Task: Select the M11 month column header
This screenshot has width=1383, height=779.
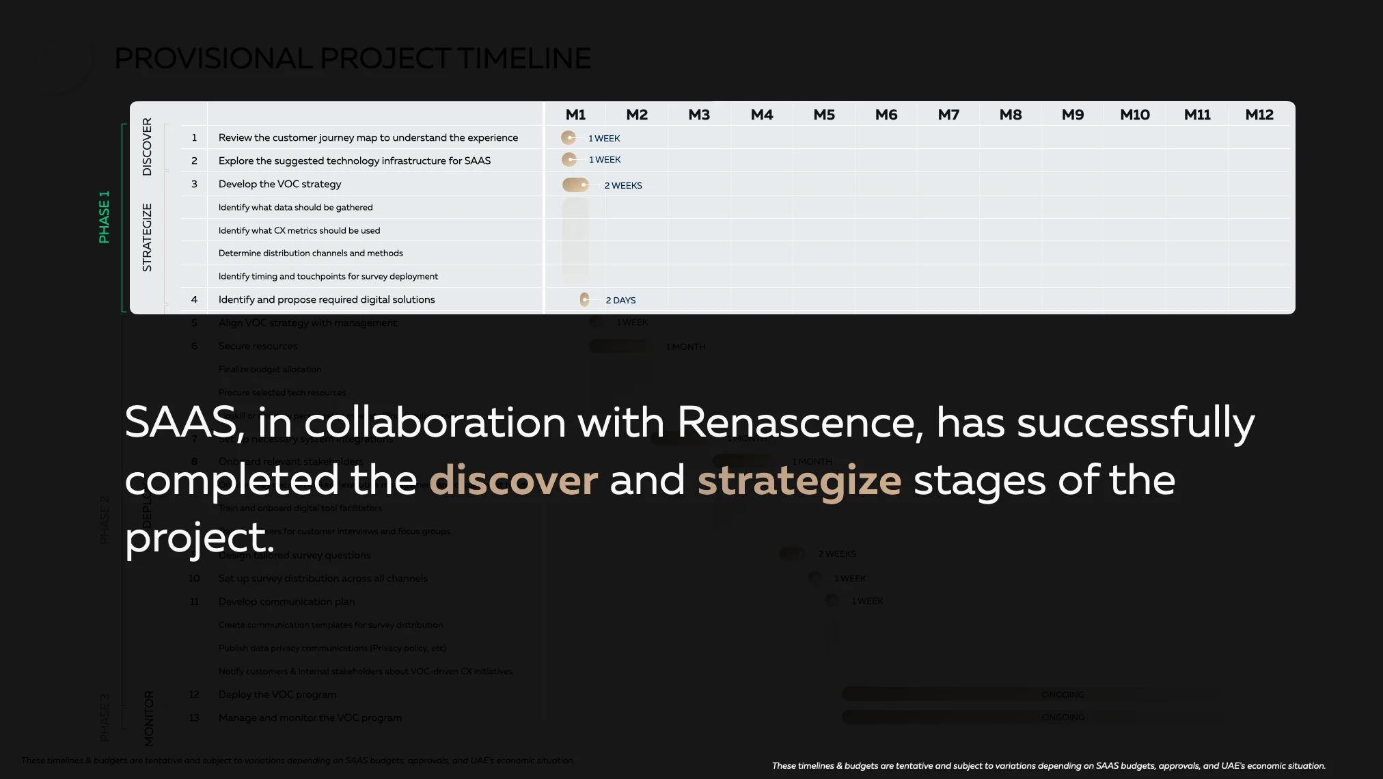Action: 1197,115
